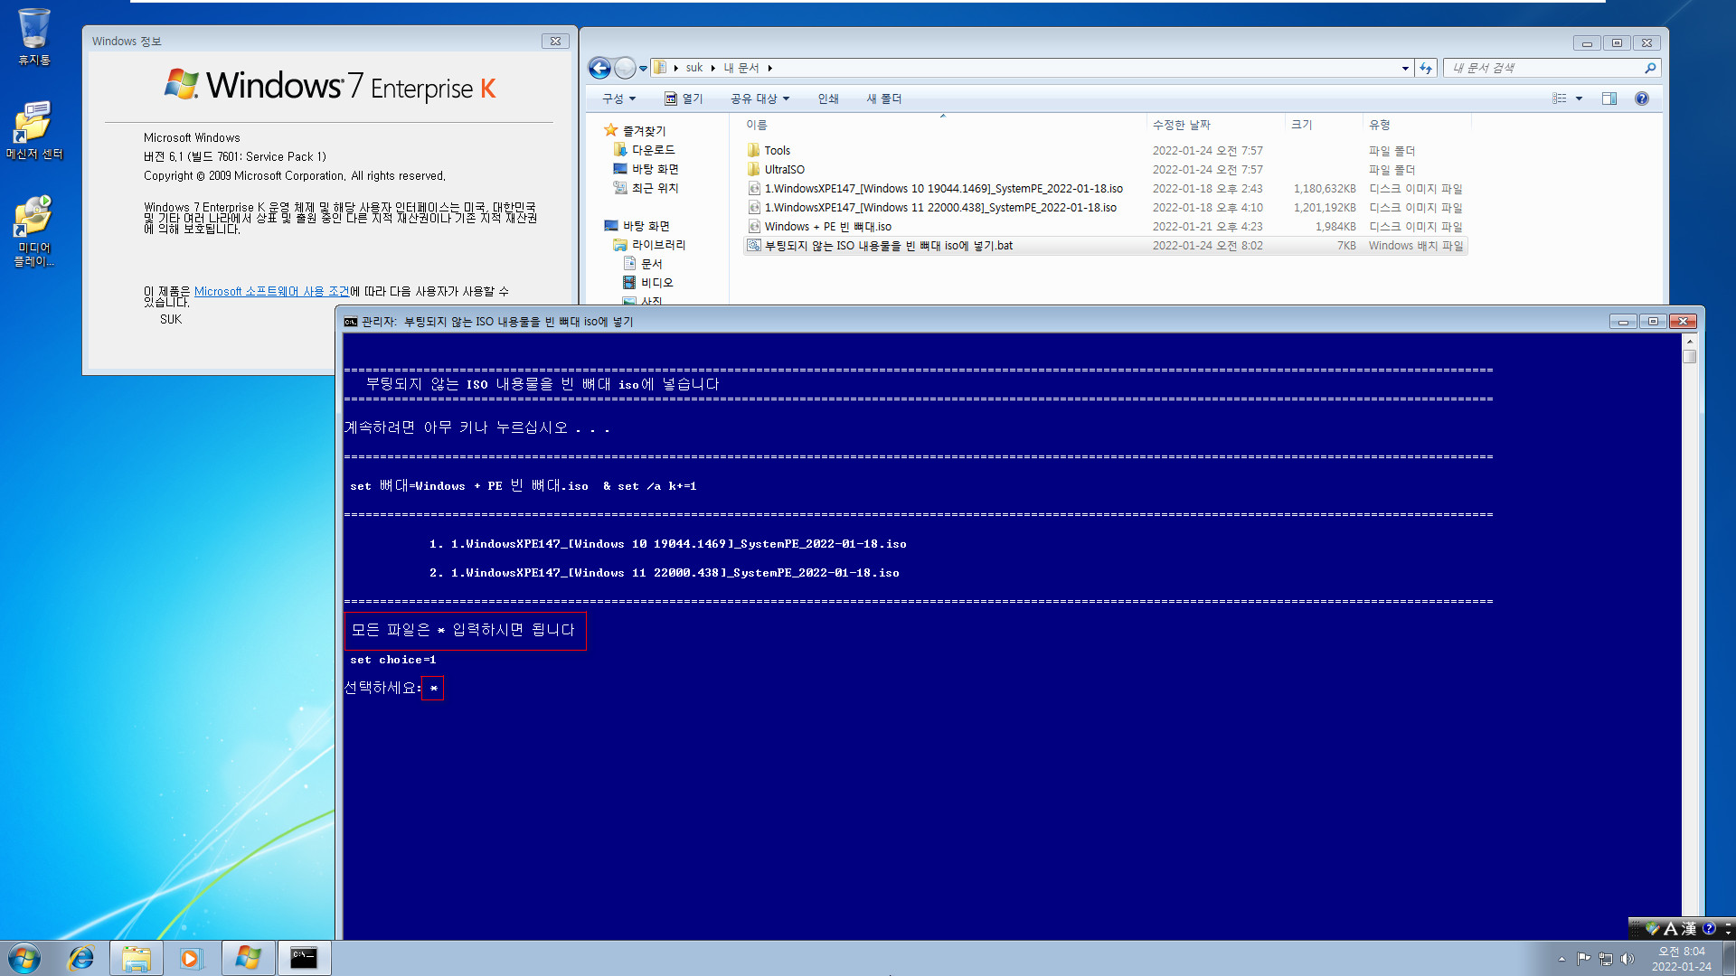Click the network tray icon
The image size is (1736, 976).
click(1606, 959)
